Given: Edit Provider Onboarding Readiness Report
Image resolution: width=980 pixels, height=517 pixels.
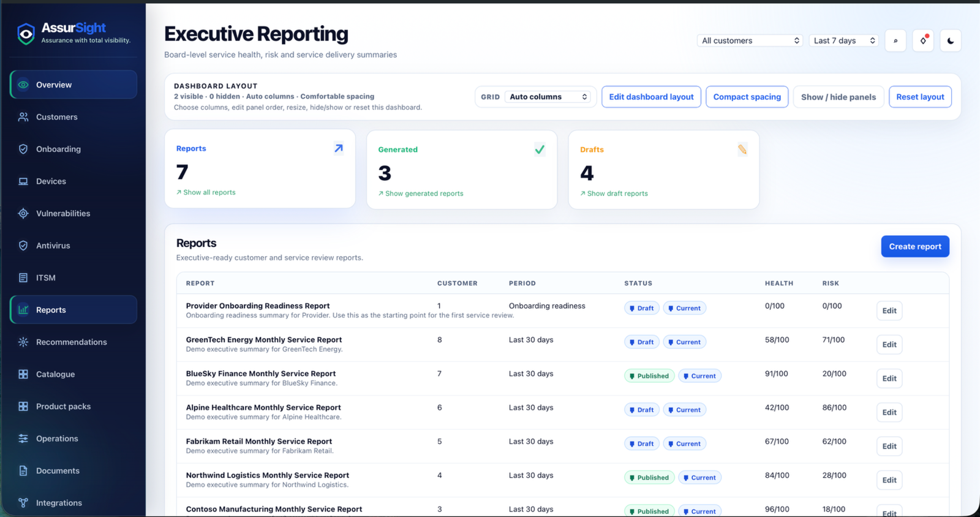Looking at the screenshot, I should click(x=889, y=311).
